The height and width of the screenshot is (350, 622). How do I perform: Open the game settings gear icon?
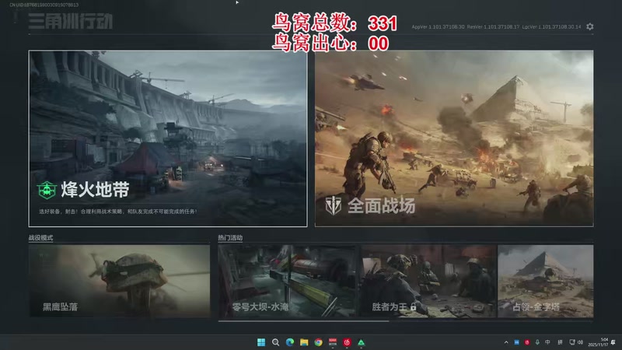coord(590,26)
